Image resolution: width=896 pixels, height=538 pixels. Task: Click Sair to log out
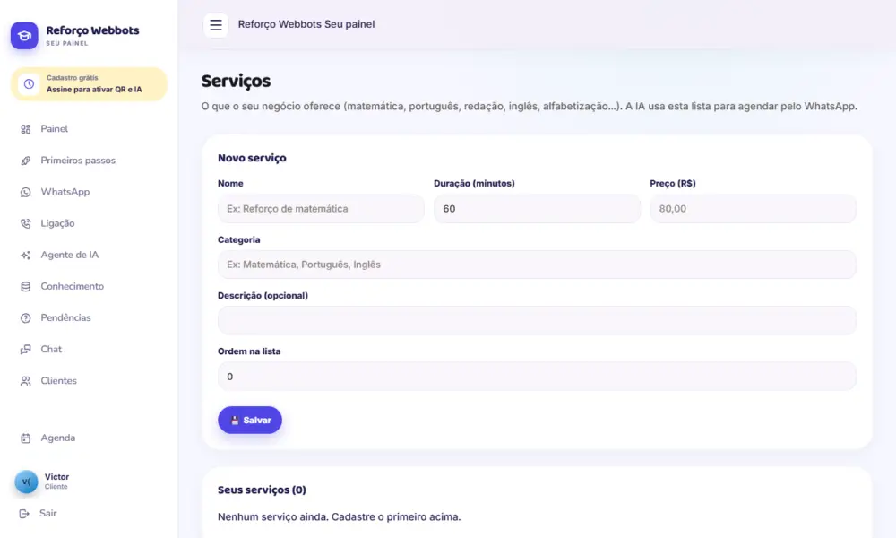(48, 514)
